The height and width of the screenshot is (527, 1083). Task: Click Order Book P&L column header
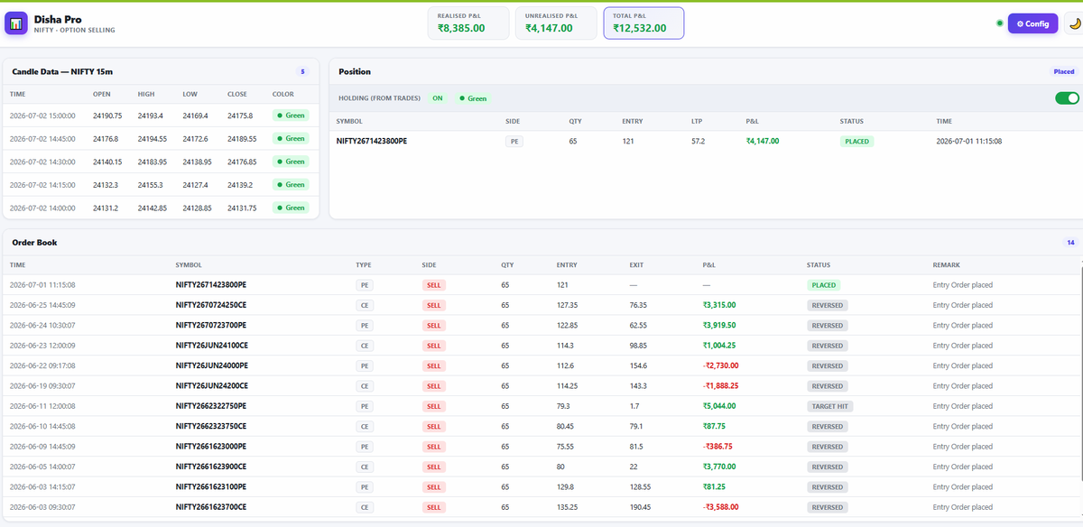coord(708,265)
